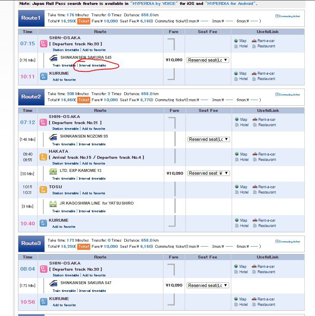Click Route2 Kurume arrival icon
Viewport: 315px width, 316px height.
pyautogui.click(x=43, y=223)
